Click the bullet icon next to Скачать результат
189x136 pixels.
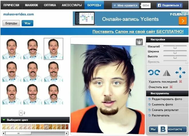(x=149, y=110)
